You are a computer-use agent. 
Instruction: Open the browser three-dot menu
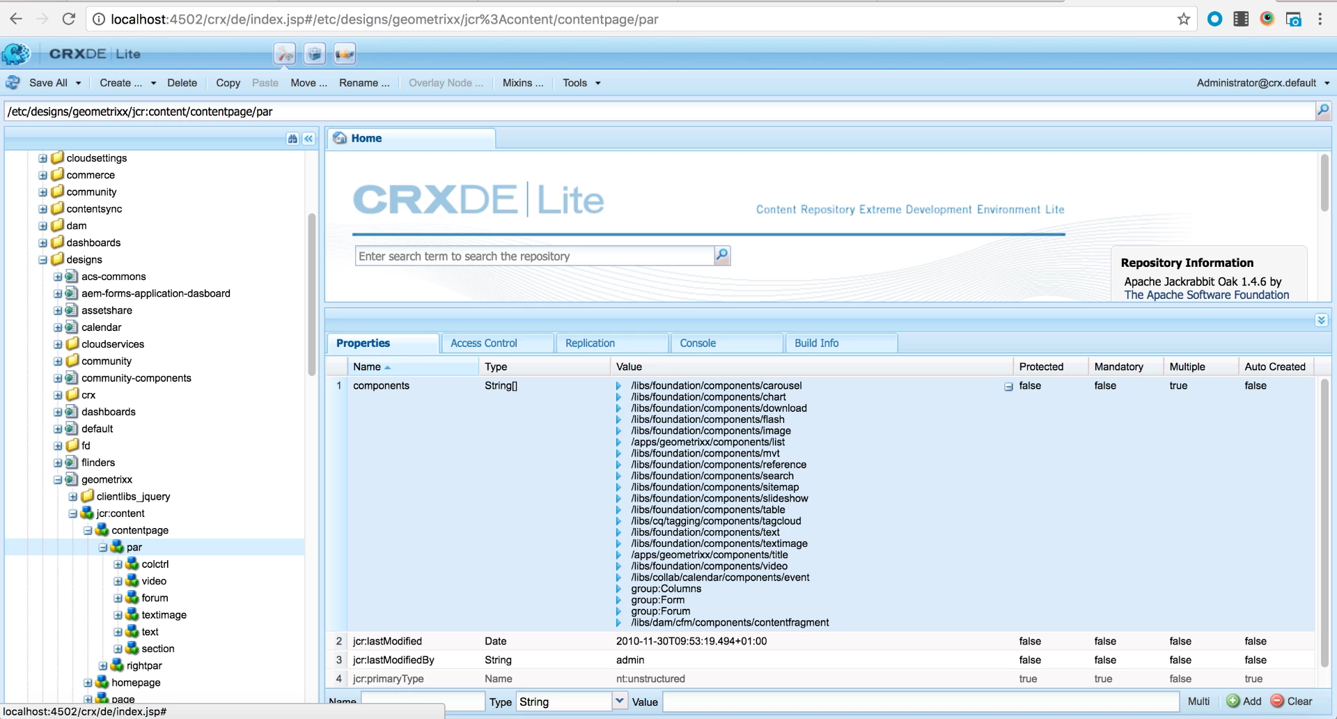point(1320,19)
